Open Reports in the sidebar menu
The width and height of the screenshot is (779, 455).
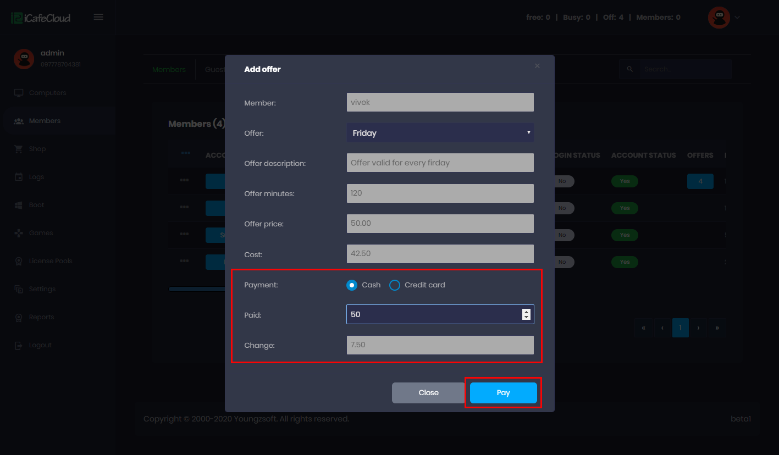[41, 317]
